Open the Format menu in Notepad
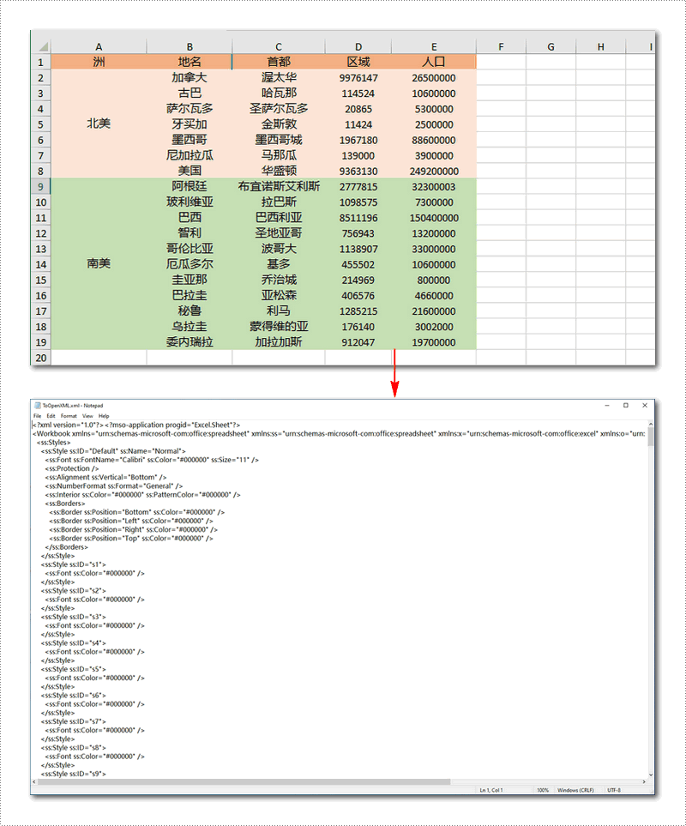Viewport: 686px width, 826px height. coord(69,416)
